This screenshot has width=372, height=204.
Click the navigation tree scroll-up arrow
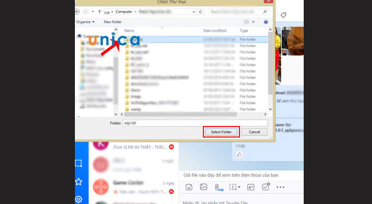pyautogui.click(x=116, y=30)
